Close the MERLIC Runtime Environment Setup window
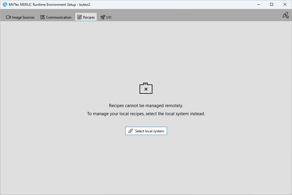This screenshot has height=195, width=292. [285, 4]
